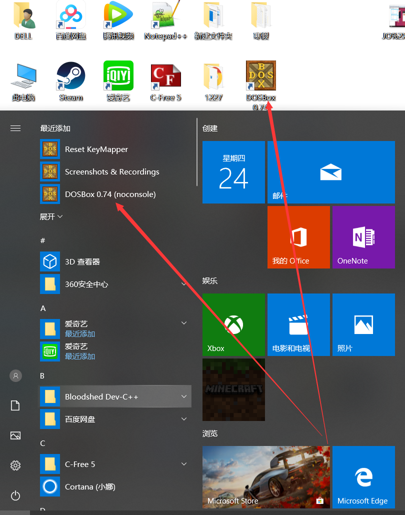This screenshot has width=405, height=515.
Task: Open the C-Free 5 desktop shortcut
Action: (x=165, y=82)
